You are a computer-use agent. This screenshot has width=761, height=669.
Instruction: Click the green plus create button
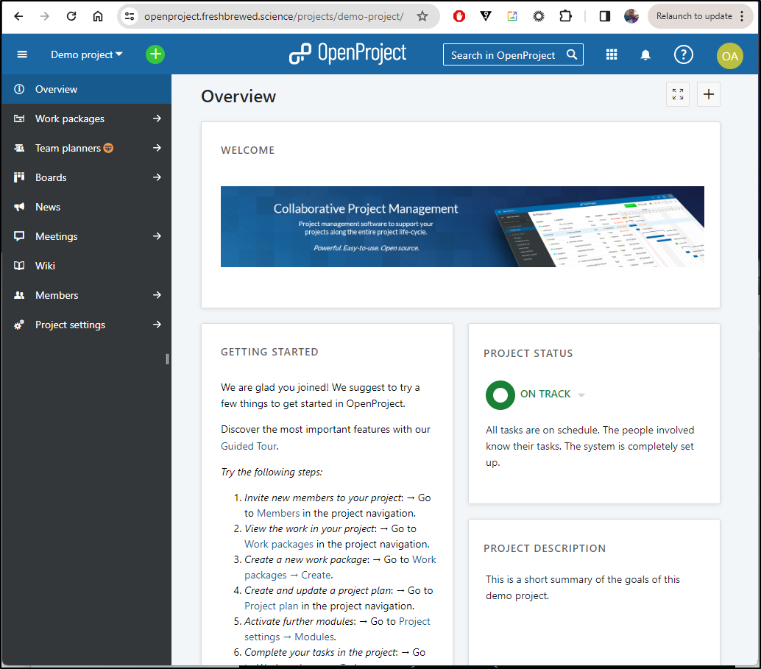coord(155,54)
